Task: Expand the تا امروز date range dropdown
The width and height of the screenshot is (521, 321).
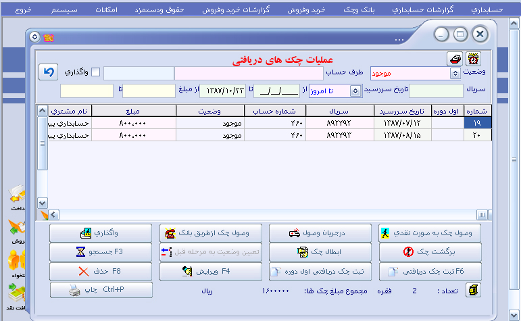Action: point(355,91)
